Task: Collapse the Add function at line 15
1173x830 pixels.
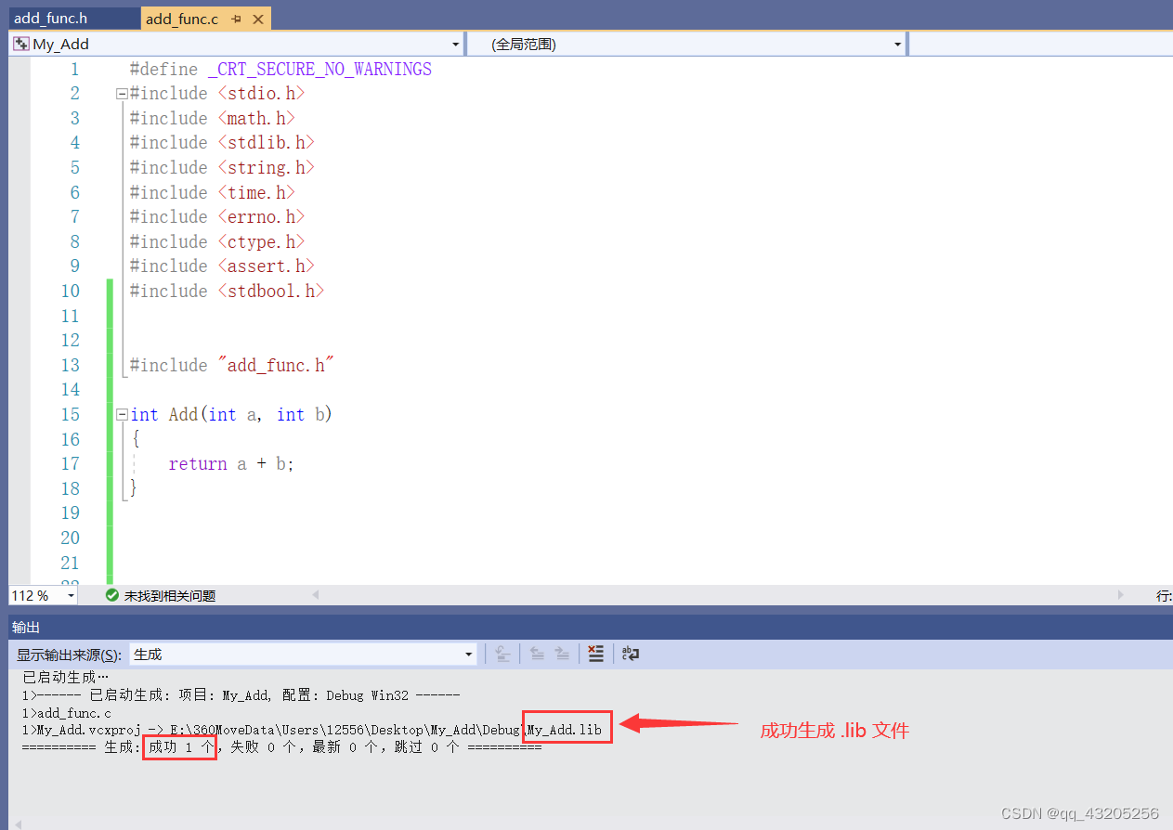Action: [x=121, y=415]
